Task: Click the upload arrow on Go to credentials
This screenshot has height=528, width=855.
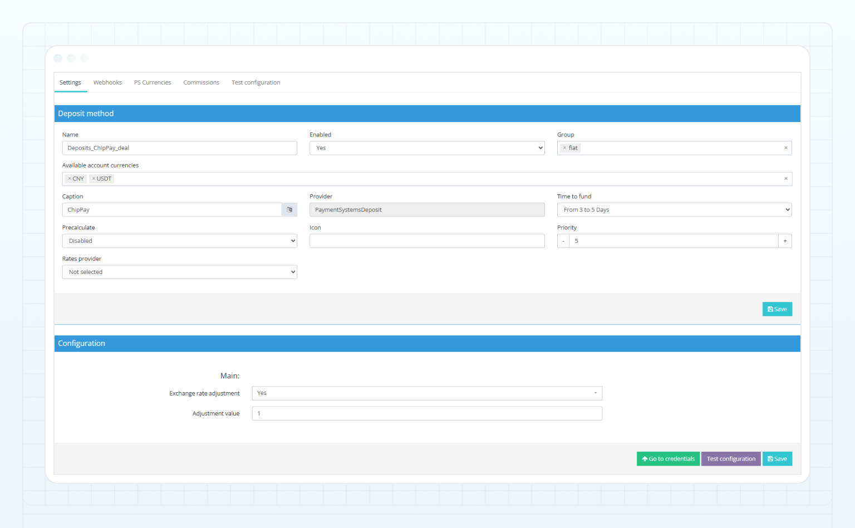Action: point(645,458)
